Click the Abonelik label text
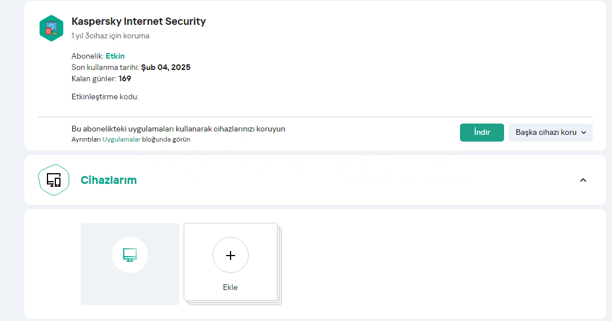 pos(88,56)
